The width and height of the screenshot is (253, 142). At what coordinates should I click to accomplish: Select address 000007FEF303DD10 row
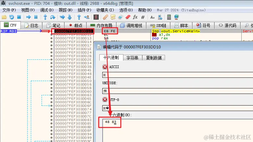[x=73, y=31]
